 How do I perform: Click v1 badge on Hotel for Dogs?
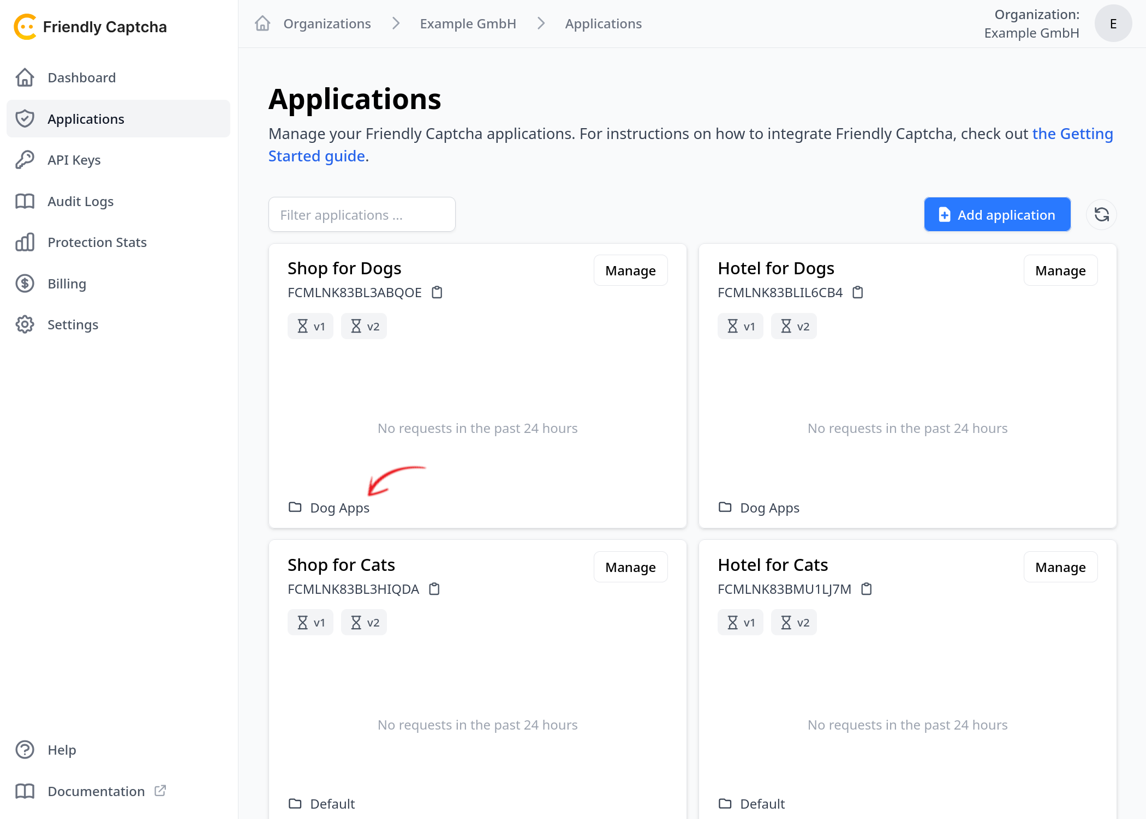tap(741, 326)
